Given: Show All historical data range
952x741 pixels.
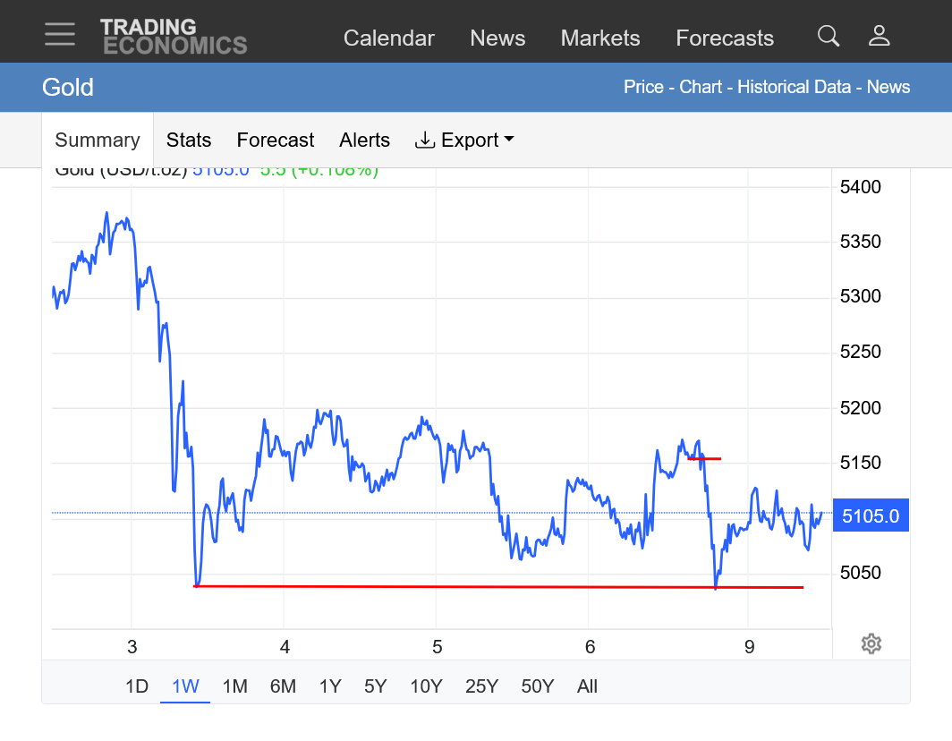Looking at the screenshot, I should tap(587, 686).
